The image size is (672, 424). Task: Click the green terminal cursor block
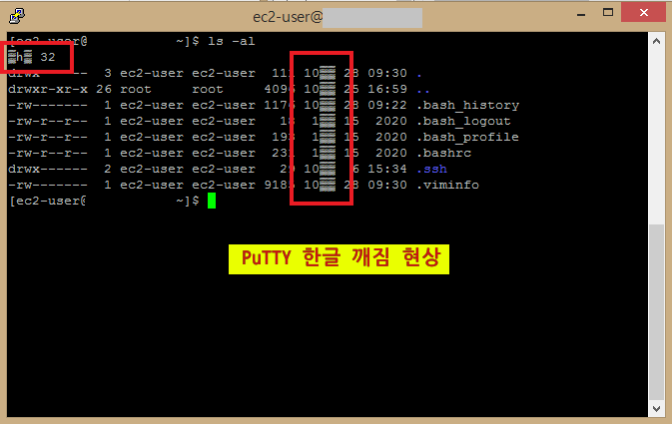click(212, 201)
